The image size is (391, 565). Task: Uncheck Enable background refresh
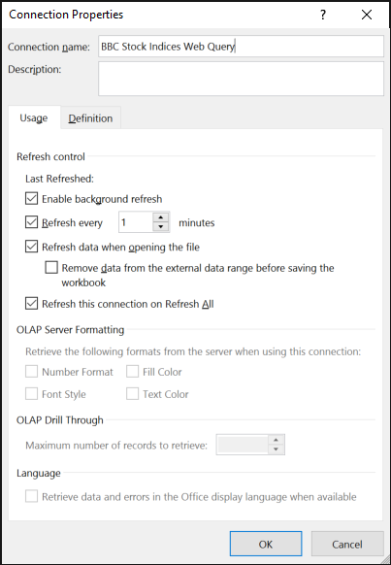tap(31, 199)
